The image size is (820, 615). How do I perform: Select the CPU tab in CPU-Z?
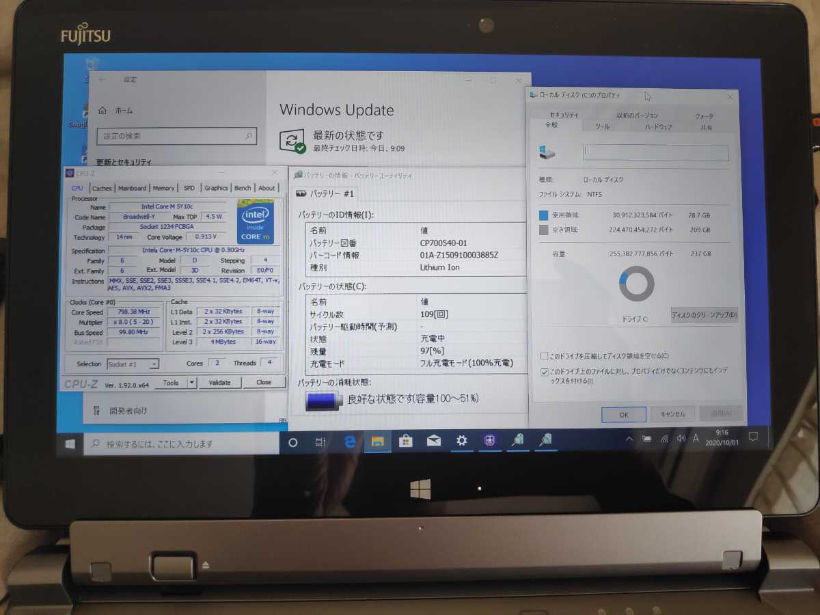pyautogui.click(x=77, y=188)
